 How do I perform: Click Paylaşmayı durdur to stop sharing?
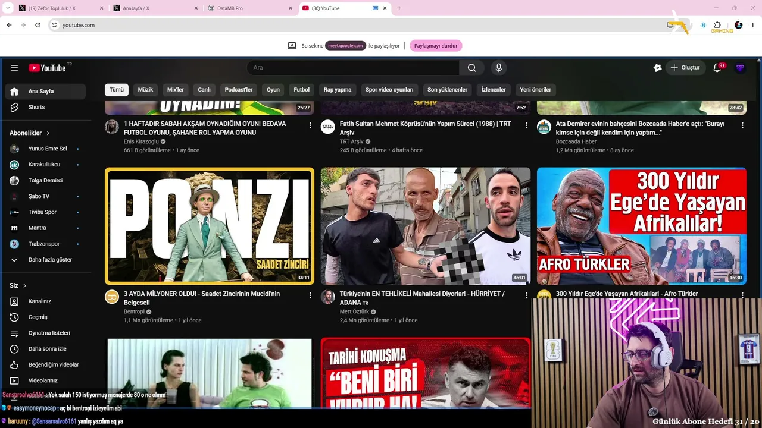point(436,46)
